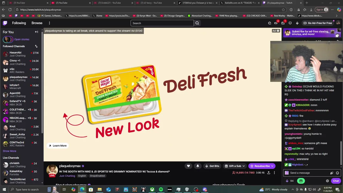Open the emote picker smiley icon

337,173
